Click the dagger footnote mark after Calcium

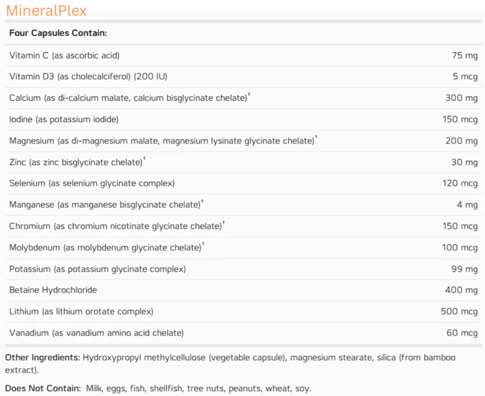pyautogui.click(x=249, y=95)
